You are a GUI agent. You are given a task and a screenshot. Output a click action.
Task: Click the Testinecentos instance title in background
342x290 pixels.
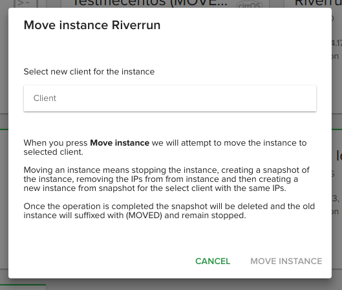pyautogui.click(x=150, y=3)
